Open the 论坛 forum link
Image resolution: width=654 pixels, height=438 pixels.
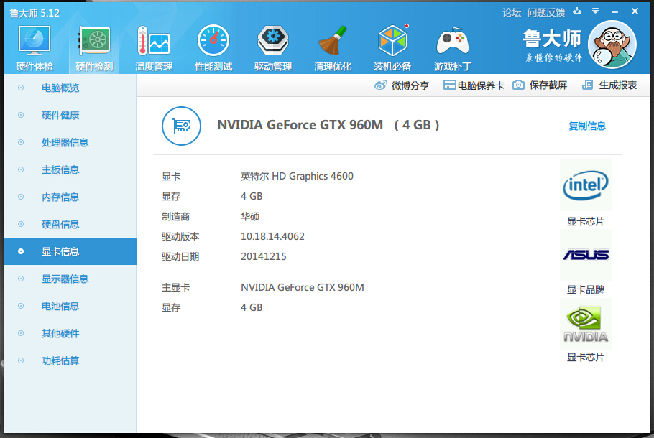point(512,13)
